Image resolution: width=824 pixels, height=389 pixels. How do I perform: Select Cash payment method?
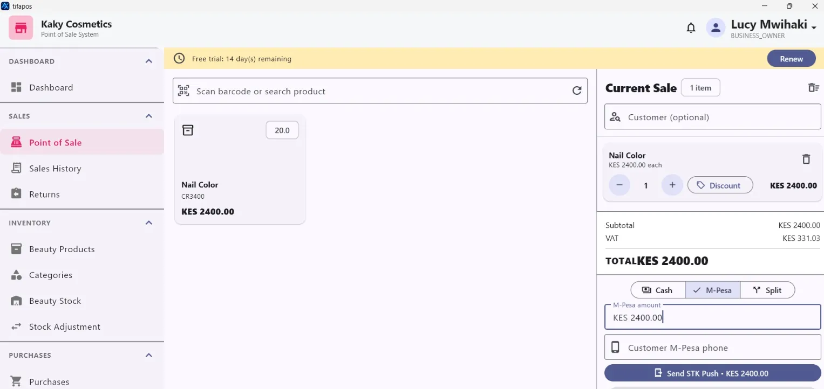point(658,290)
